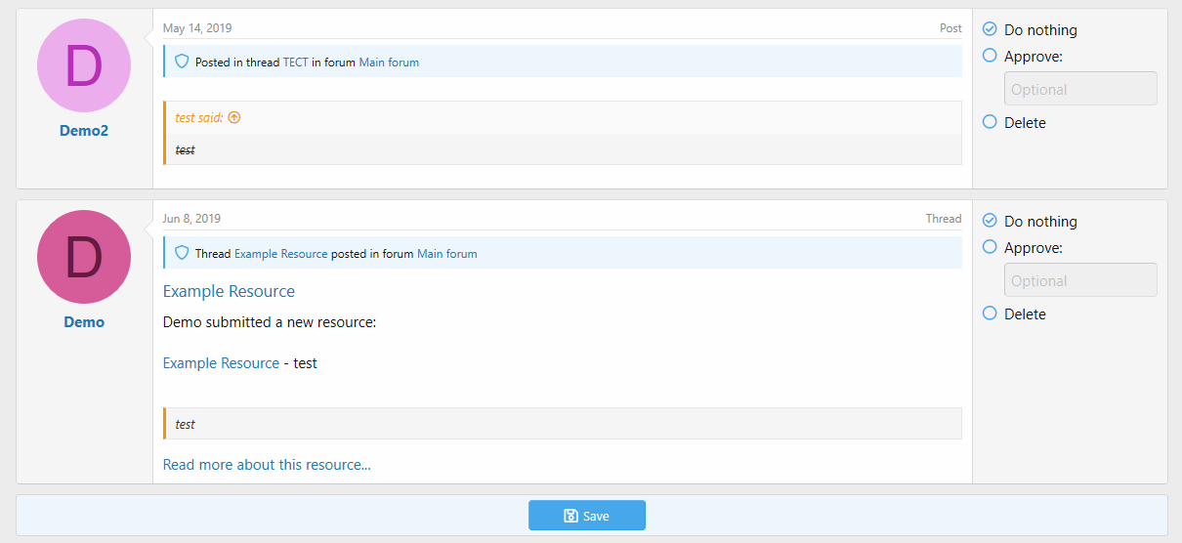Viewport: 1182px width, 543px height.
Task: Open the TECT thread link
Action: 295,63
